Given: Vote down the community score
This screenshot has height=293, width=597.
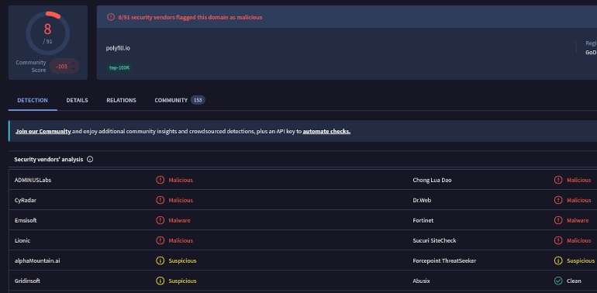Looking at the screenshot, I should tap(74, 69).
